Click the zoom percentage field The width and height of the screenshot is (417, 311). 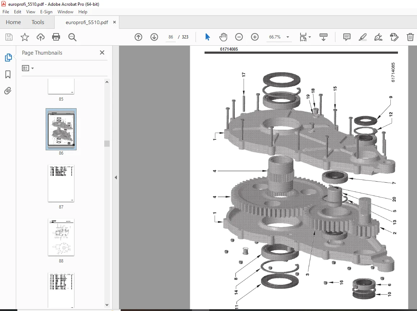click(275, 37)
